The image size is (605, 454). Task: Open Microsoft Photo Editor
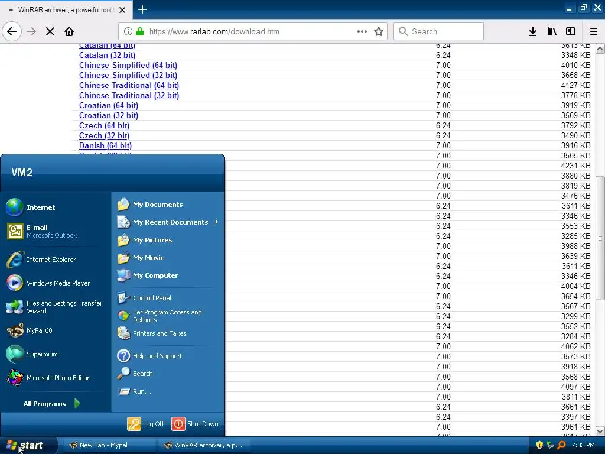[x=56, y=378]
